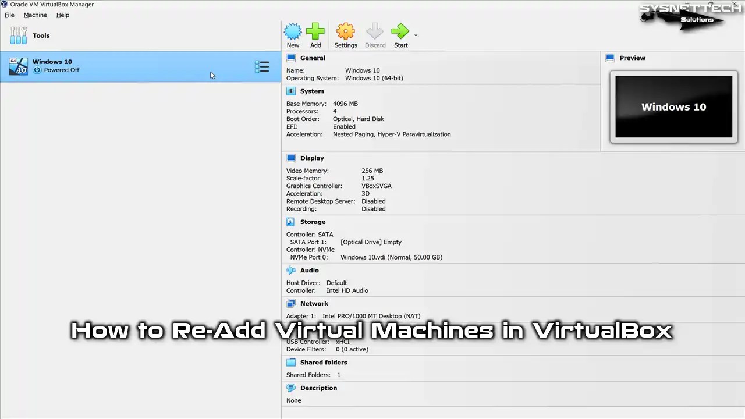745x419 pixels.
Task: Open the File menu
Action: 9,15
